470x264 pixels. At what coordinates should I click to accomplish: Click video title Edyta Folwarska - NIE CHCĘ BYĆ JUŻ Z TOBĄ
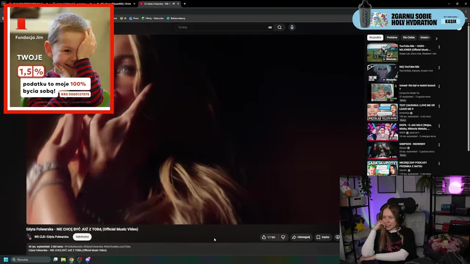coord(82,229)
